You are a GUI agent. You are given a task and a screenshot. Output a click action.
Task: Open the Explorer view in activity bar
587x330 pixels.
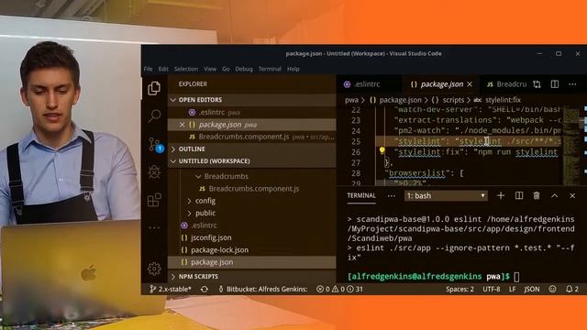154,88
